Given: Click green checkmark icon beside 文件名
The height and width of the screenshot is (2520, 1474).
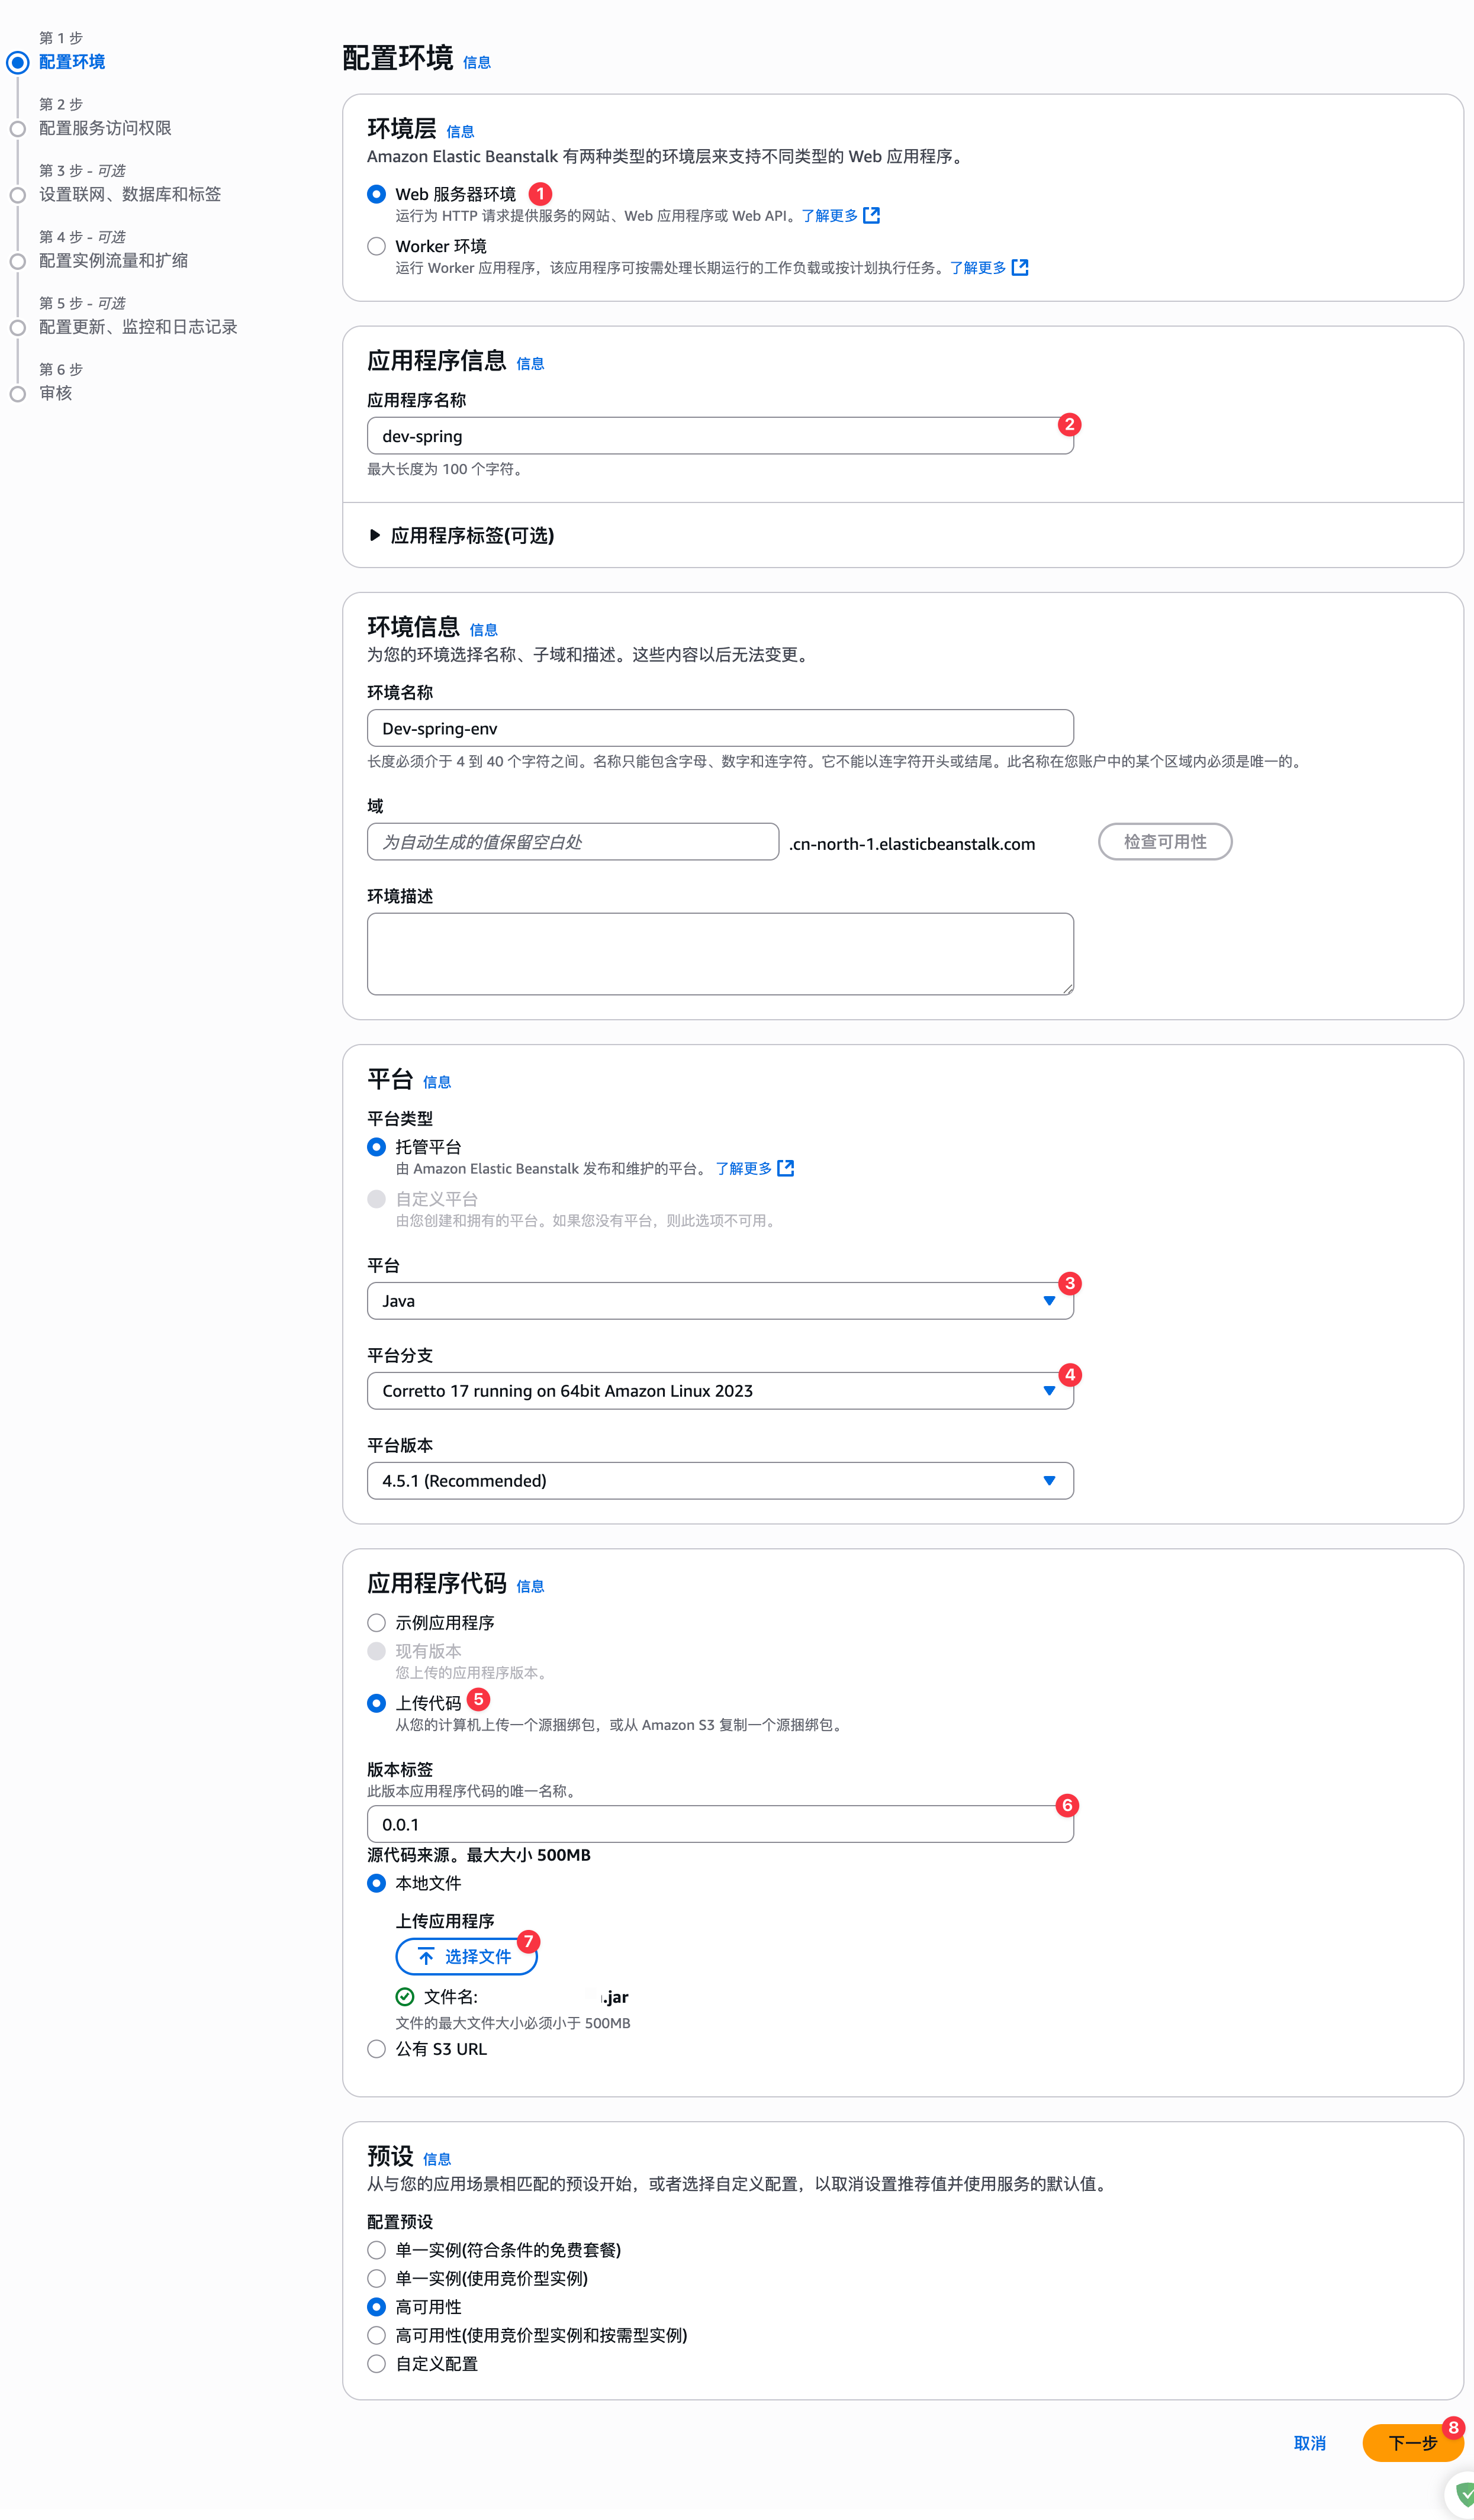Looking at the screenshot, I should (x=404, y=1997).
